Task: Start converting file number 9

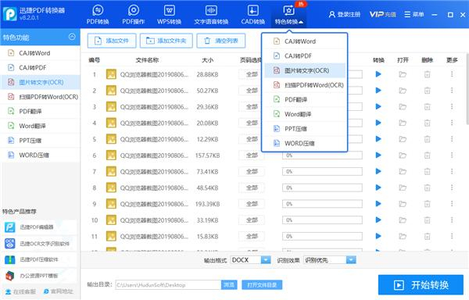Action: point(378,204)
